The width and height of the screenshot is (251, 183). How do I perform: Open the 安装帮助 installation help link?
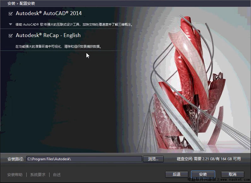(x=15, y=175)
